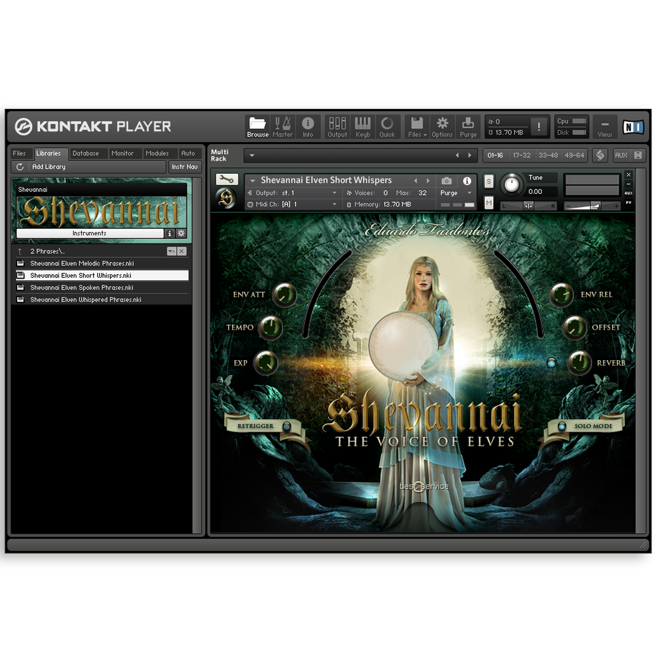Refresh library list with circular arrow icon
Screen dimensions: 657x657
coord(20,167)
